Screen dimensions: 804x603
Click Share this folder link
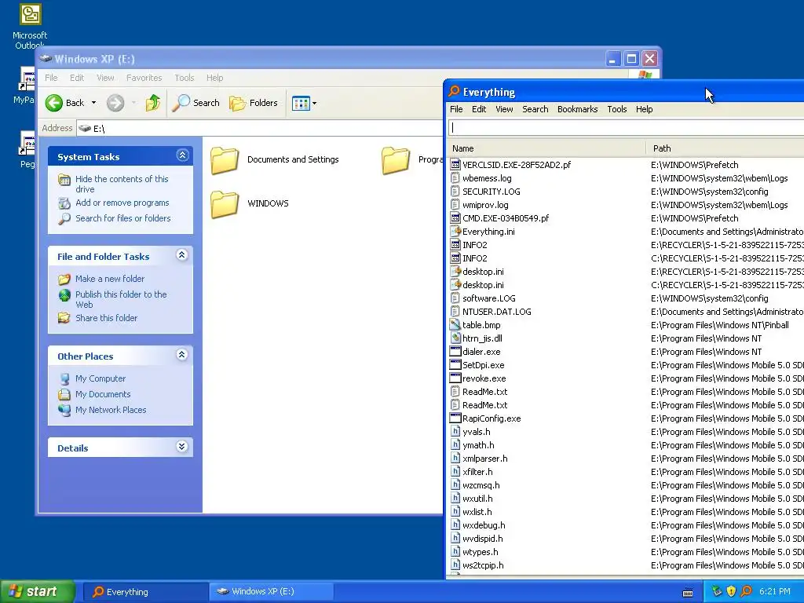[x=106, y=318]
